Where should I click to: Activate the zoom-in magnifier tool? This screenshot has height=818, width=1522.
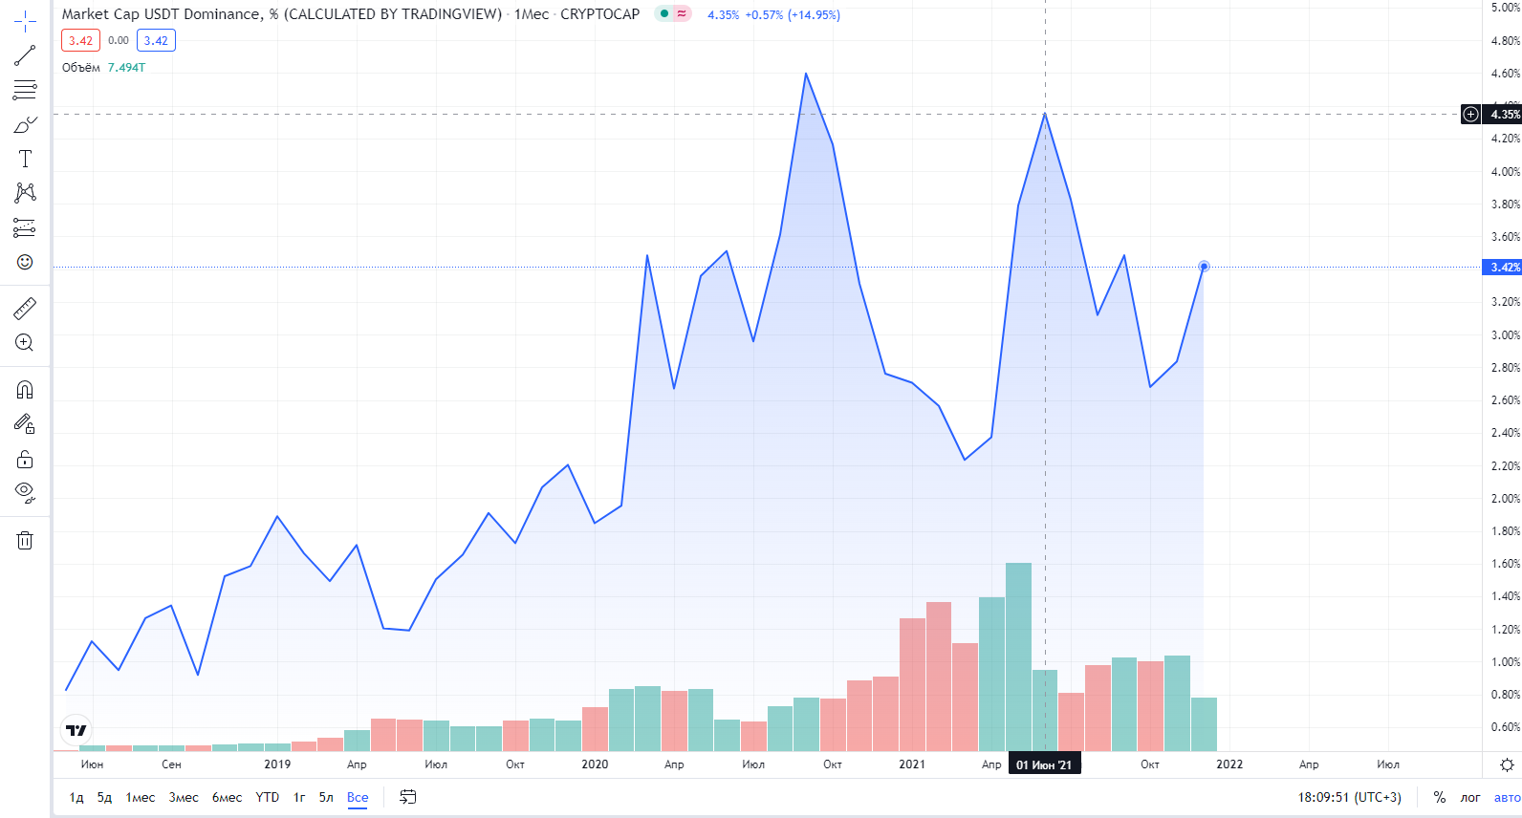[25, 342]
